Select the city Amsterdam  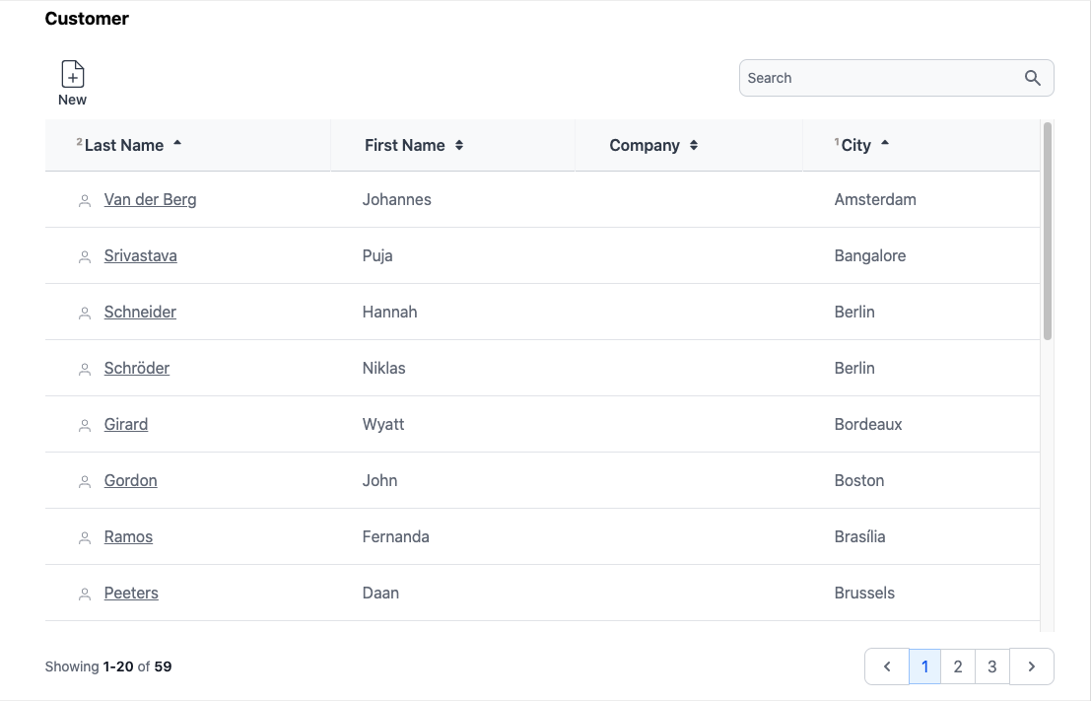[875, 200]
